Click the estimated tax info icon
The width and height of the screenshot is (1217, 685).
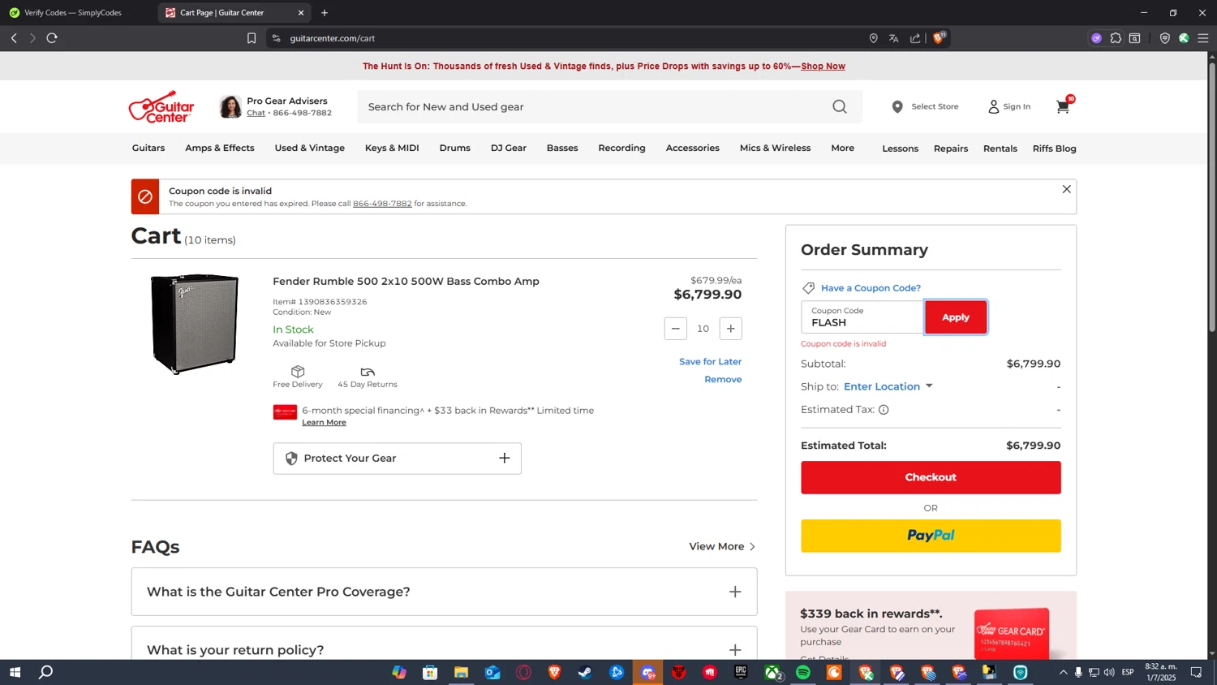[x=884, y=410]
